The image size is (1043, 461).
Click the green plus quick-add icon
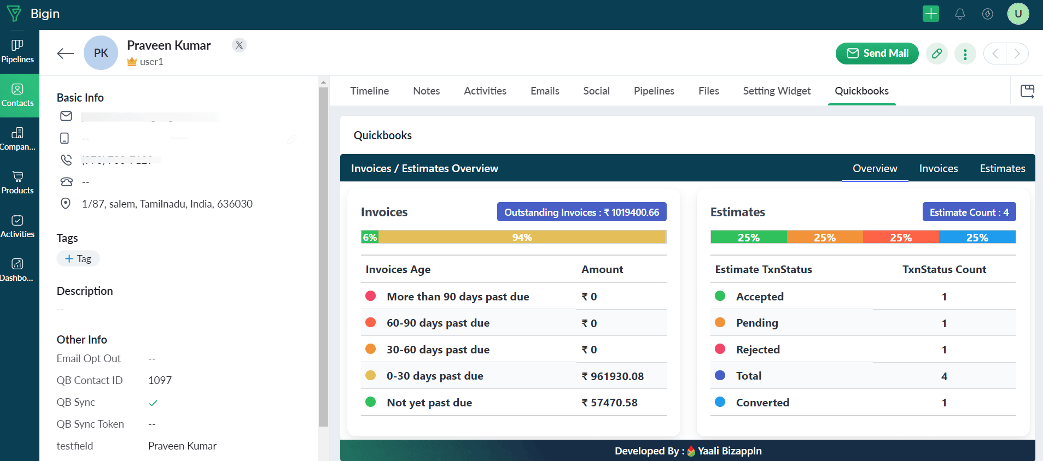[930, 14]
